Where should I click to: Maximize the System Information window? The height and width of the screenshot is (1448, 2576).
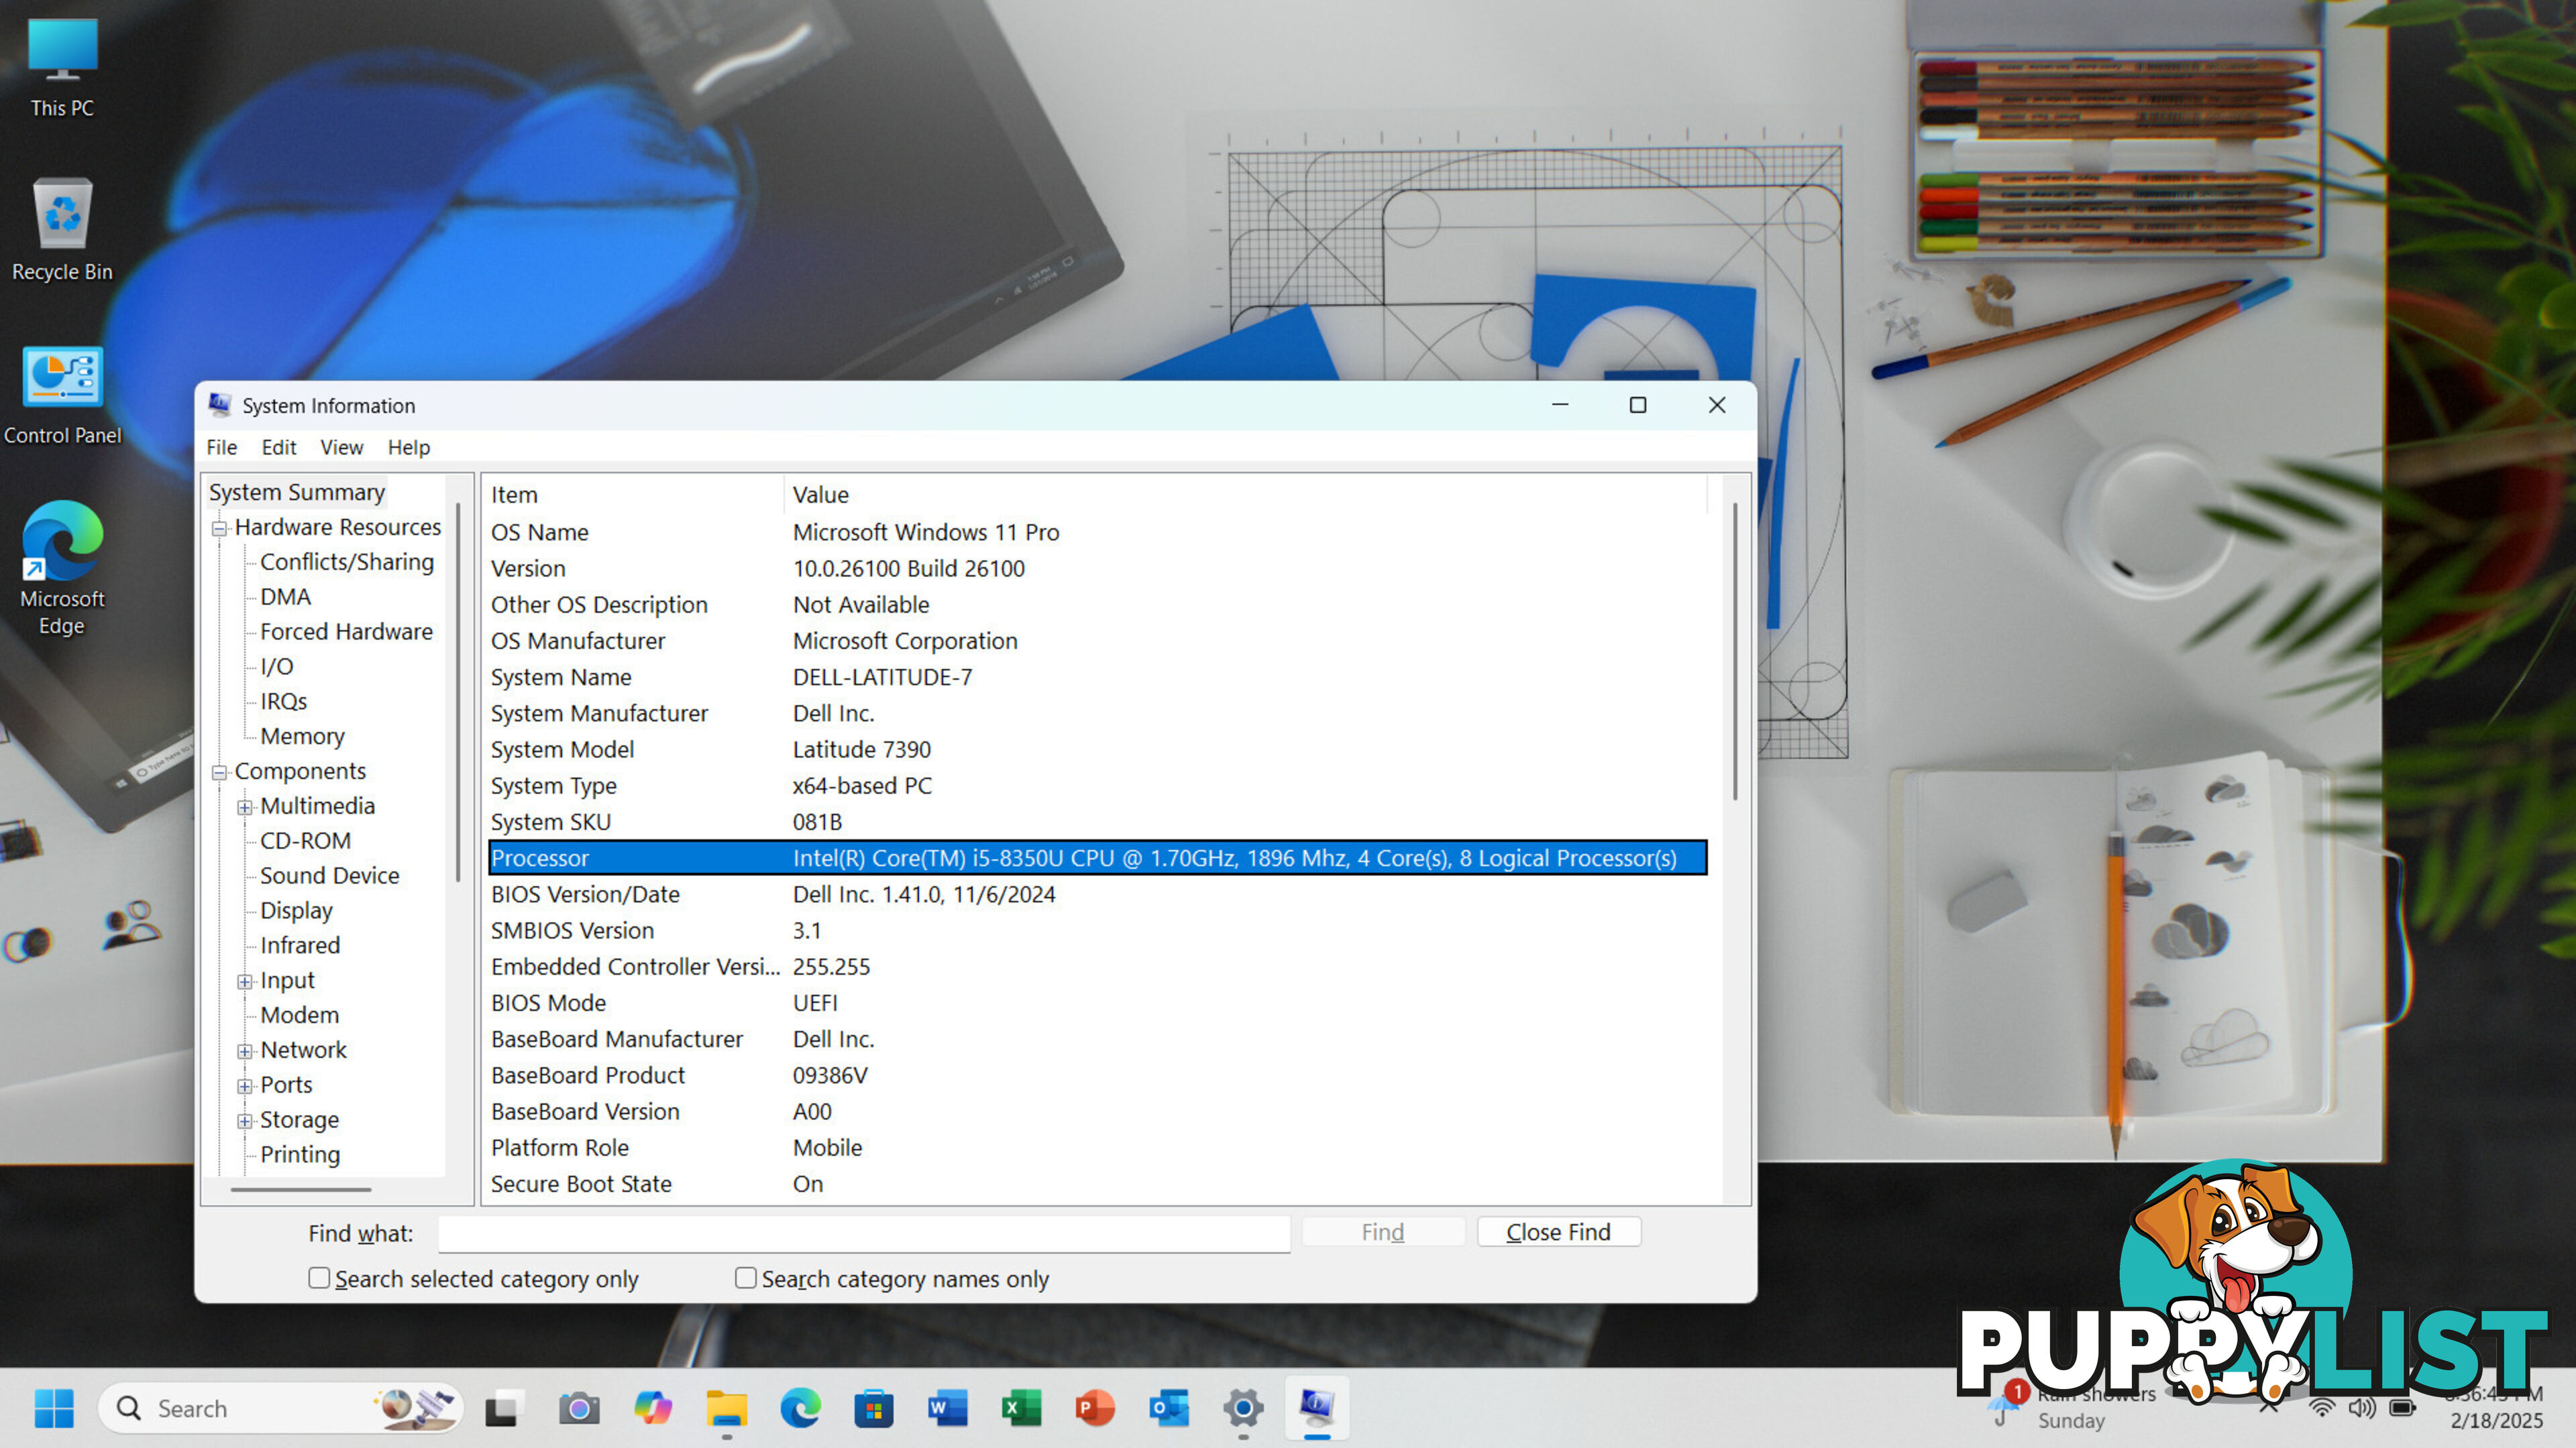(x=1638, y=405)
